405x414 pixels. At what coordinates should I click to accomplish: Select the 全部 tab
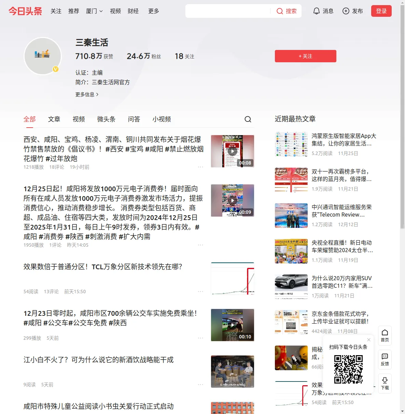[x=30, y=119]
